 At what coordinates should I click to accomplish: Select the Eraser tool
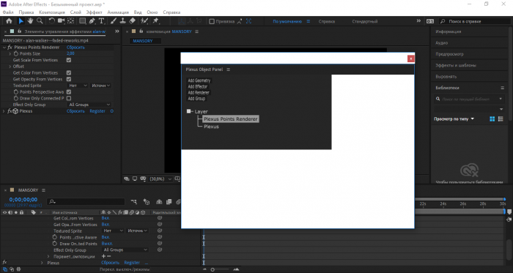coord(132,21)
